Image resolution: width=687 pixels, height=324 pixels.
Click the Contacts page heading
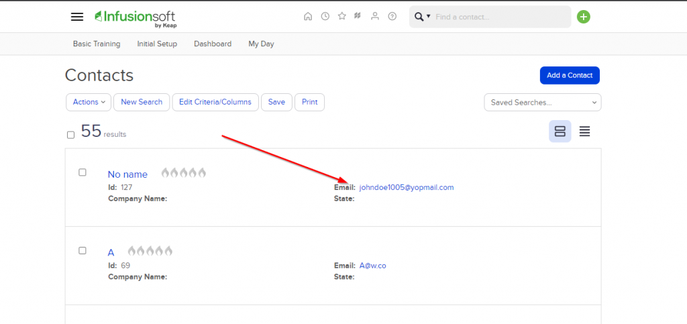pos(99,75)
